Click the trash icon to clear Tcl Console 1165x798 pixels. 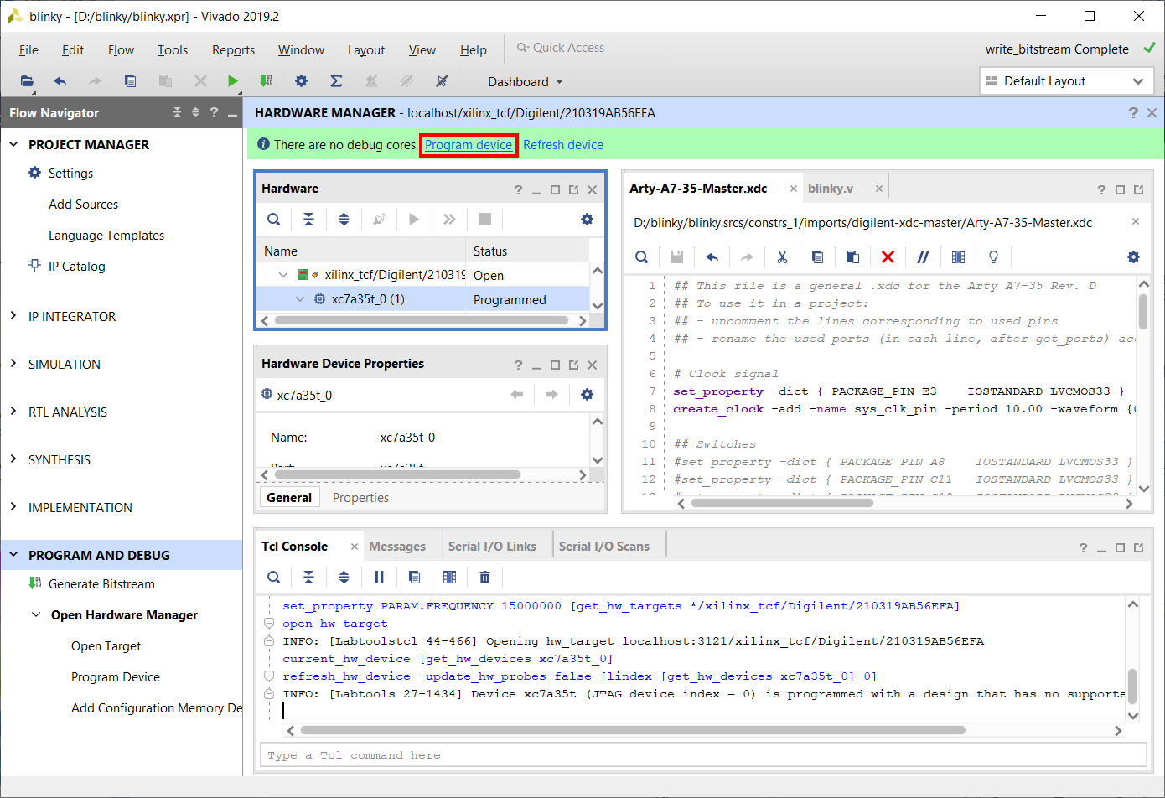pos(484,577)
